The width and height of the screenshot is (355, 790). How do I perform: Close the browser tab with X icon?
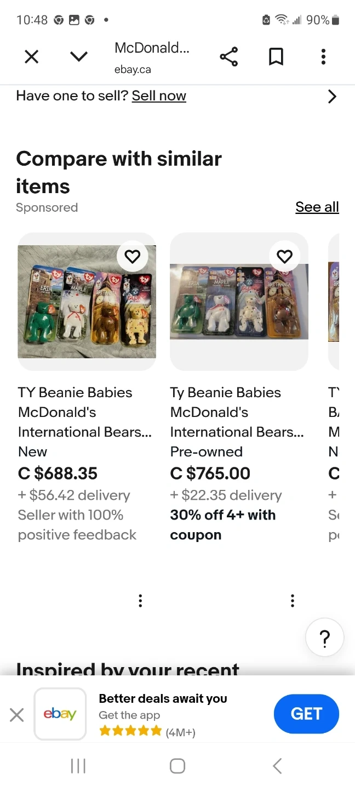(x=32, y=57)
